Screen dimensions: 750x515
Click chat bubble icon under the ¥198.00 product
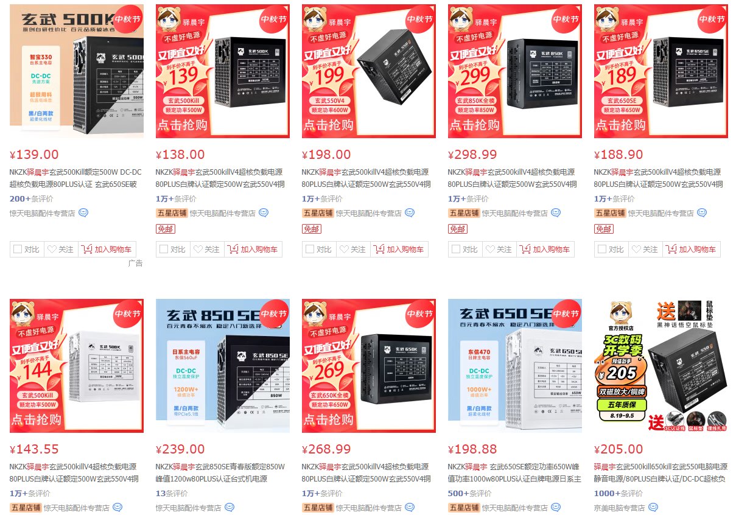point(410,213)
